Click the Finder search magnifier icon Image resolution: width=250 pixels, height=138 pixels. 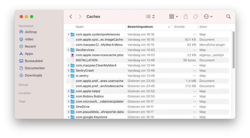pyautogui.click(x=228, y=17)
